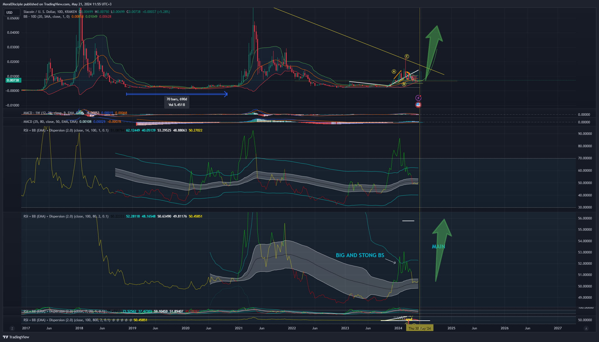This screenshot has width=599, height=342.
Task: Click the 0.04000 price axis label
Action: [x=13, y=33]
